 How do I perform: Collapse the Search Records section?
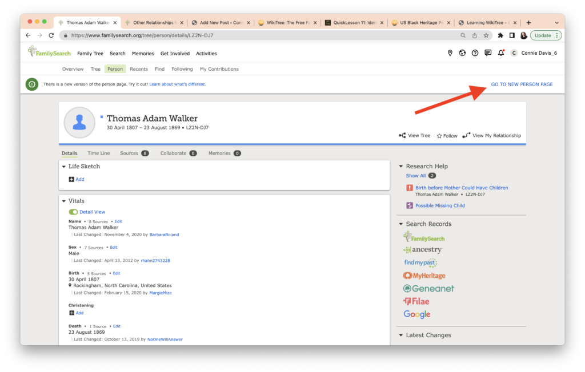(401, 224)
